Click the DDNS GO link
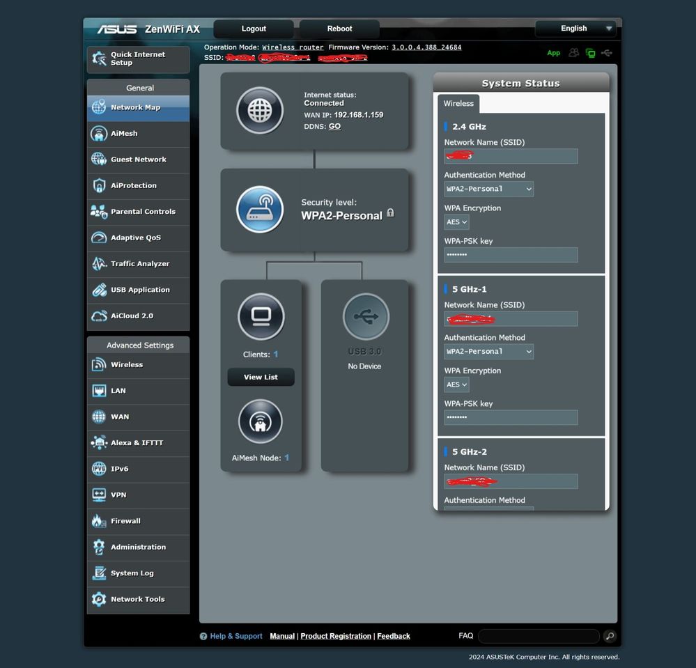This screenshot has width=696, height=668. 334,126
